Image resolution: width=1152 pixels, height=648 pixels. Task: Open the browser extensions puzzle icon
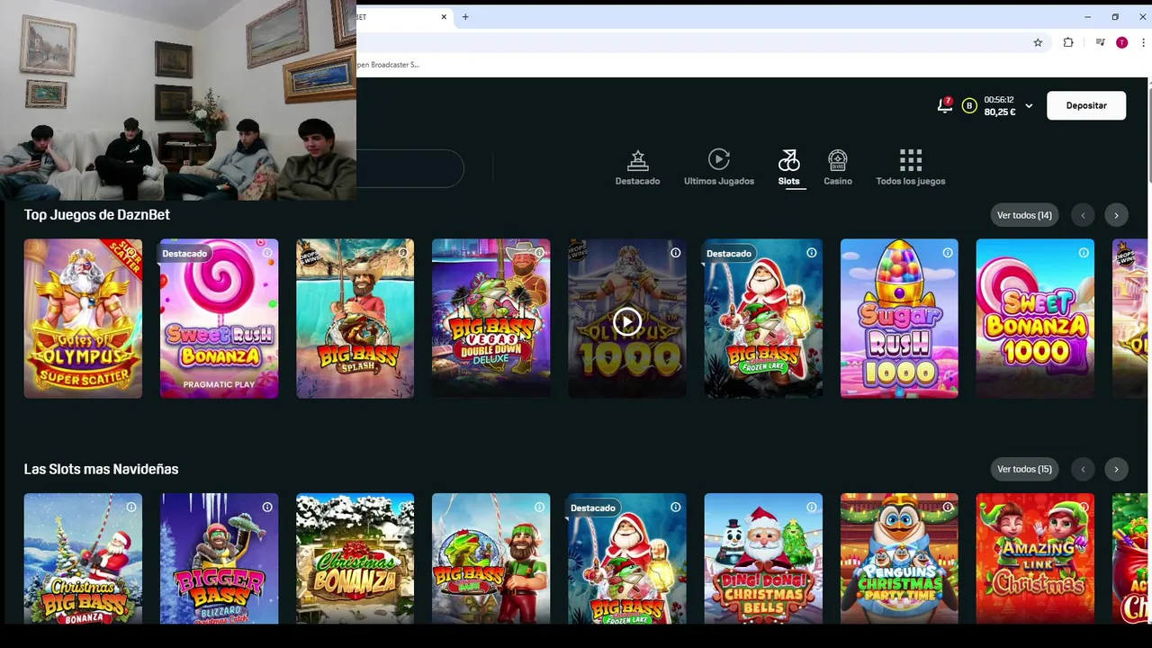click(x=1068, y=42)
